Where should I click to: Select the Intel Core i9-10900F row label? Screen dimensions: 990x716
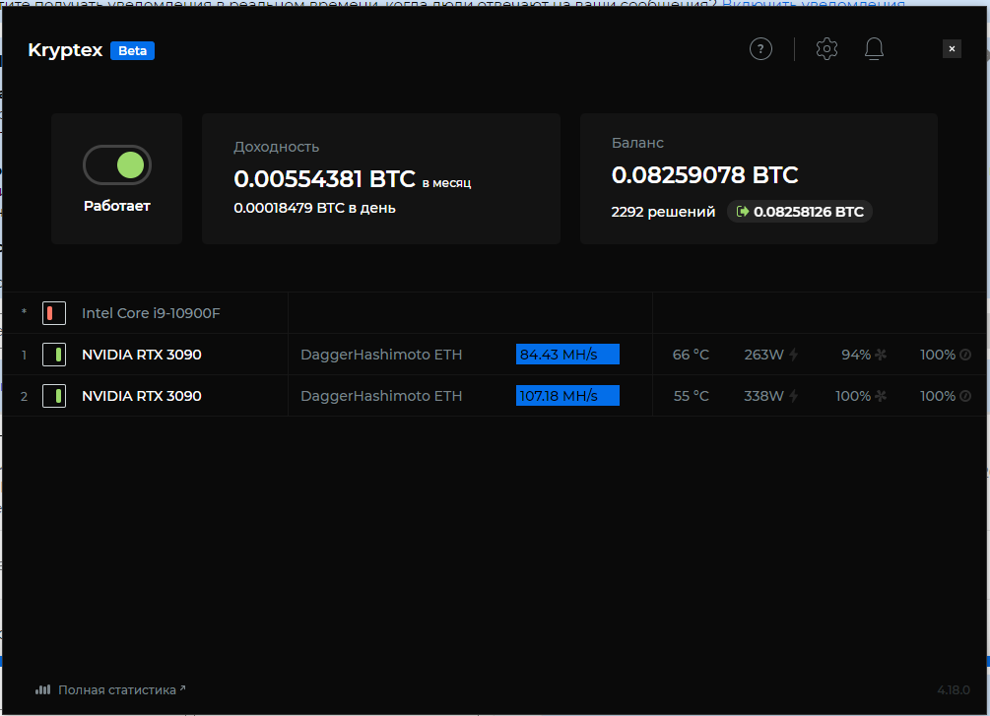click(x=151, y=313)
